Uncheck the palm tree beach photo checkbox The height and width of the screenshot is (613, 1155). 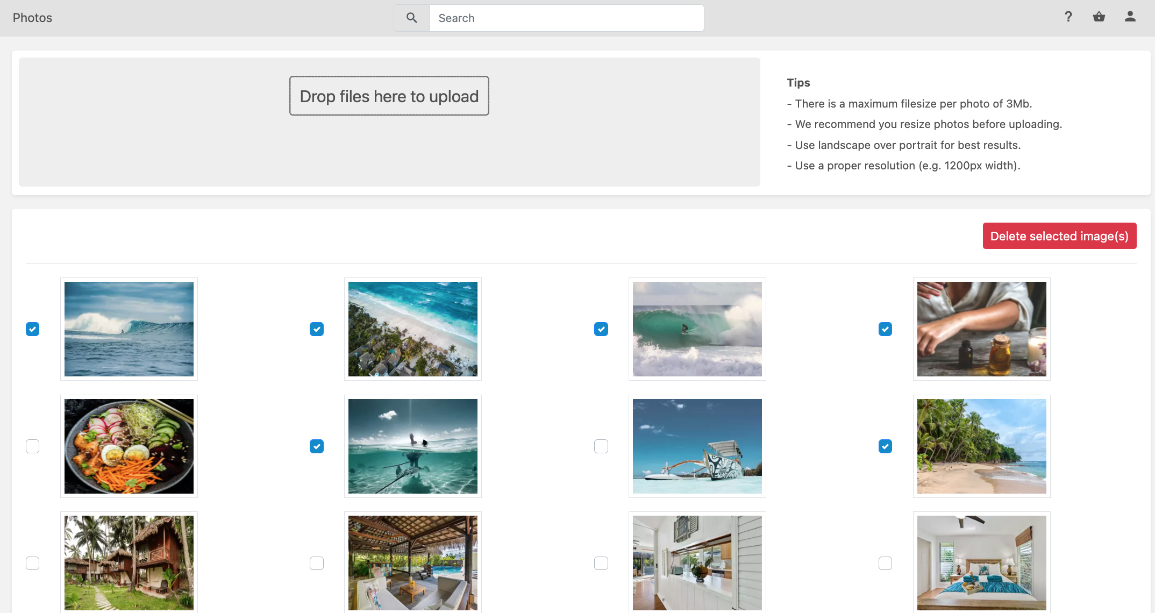click(x=885, y=446)
